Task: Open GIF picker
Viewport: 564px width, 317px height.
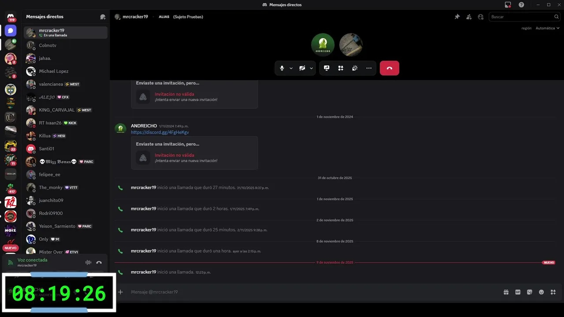Action: click(518, 292)
